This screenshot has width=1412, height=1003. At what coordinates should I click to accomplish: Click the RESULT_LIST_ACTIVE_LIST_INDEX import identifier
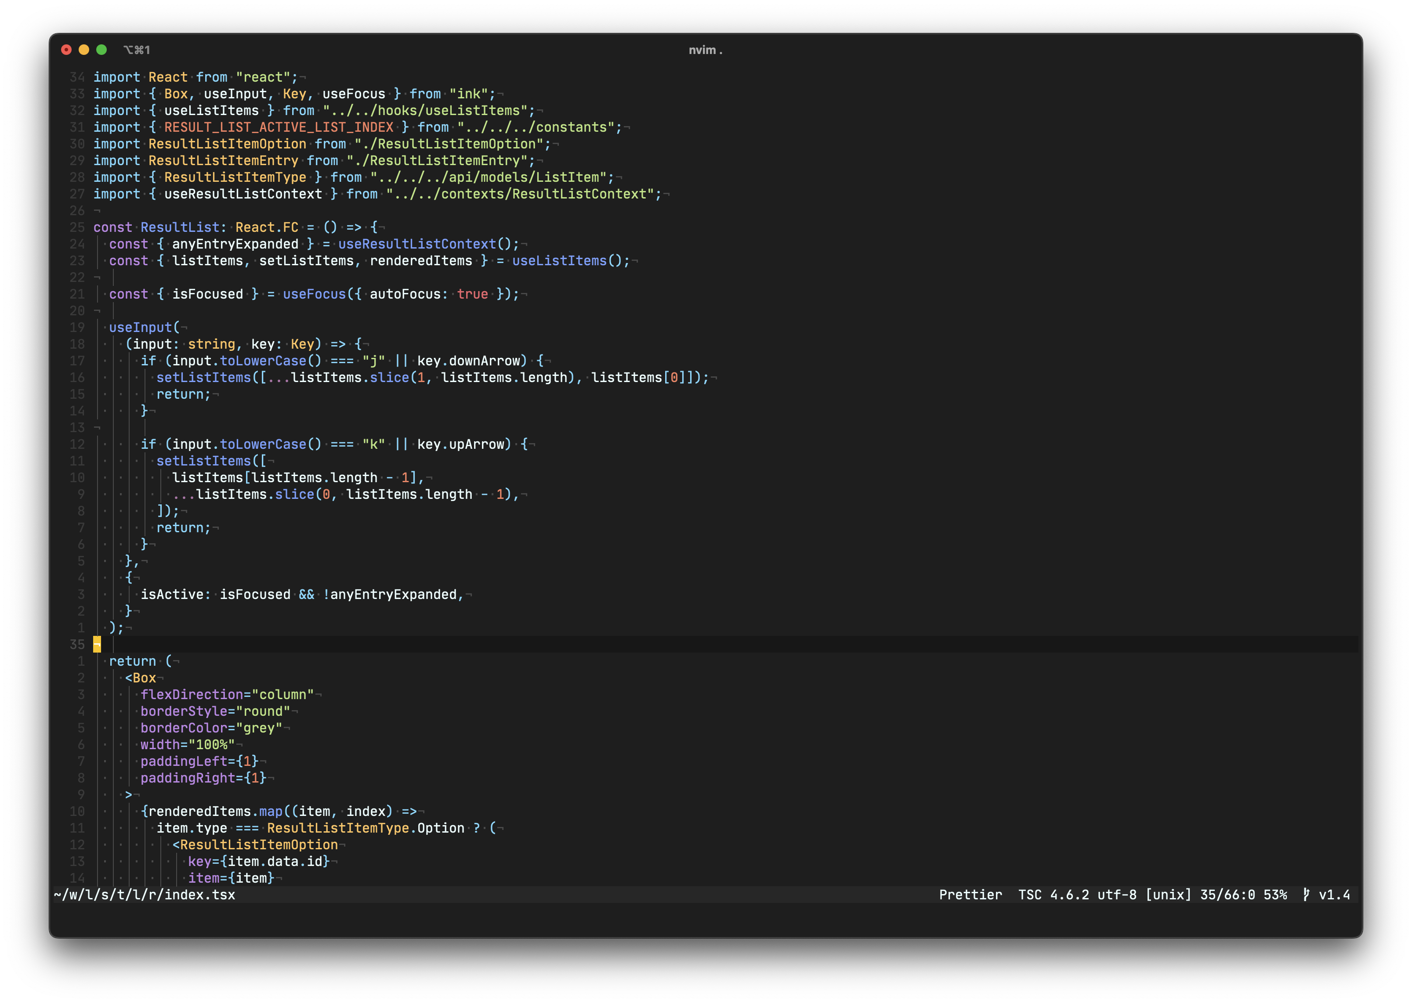[x=279, y=127]
